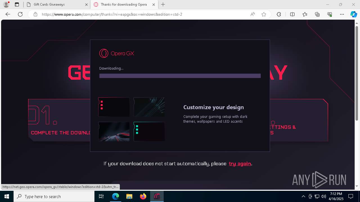Open the clock showing 7:12 PM
Screen dimensions: 360x202
pyautogui.click(x=336, y=196)
